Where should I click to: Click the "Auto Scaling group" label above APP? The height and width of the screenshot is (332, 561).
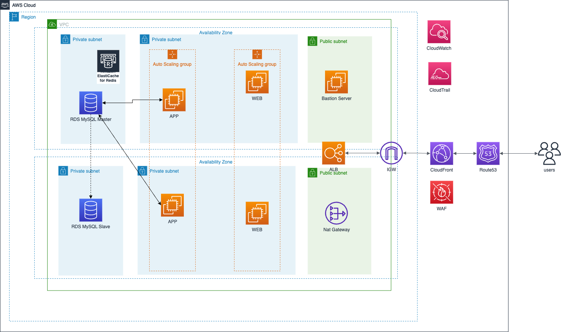(172, 64)
